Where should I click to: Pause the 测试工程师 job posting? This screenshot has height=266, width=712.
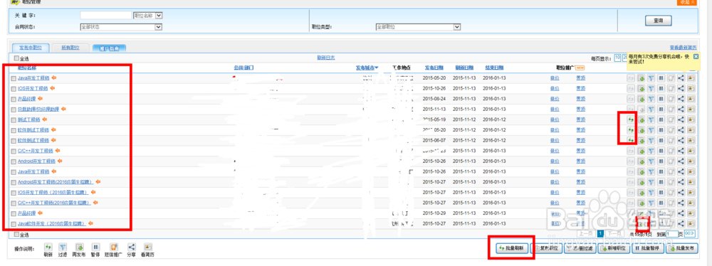(661, 119)
